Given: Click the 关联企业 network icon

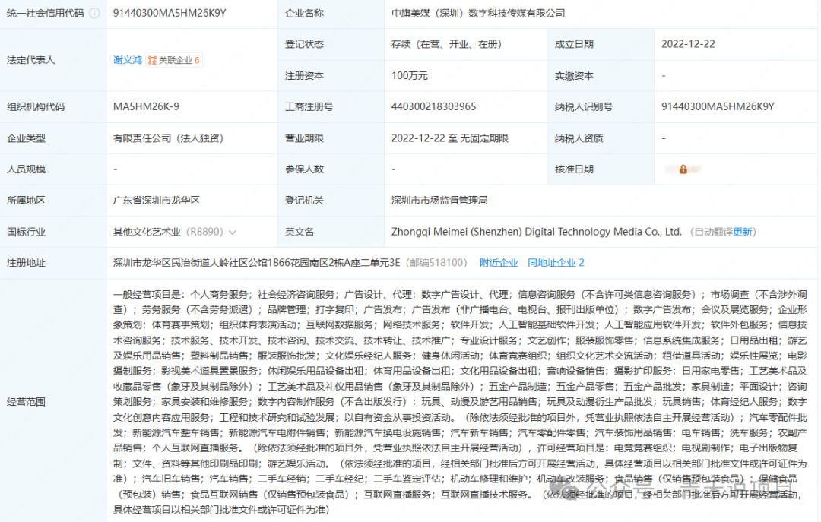Looking at the screenshot, I should tap(152, 60).
